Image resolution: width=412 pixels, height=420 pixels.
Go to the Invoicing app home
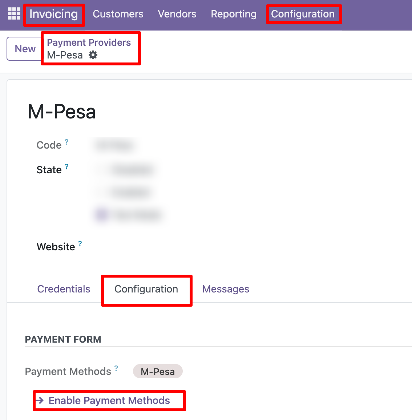54,14
